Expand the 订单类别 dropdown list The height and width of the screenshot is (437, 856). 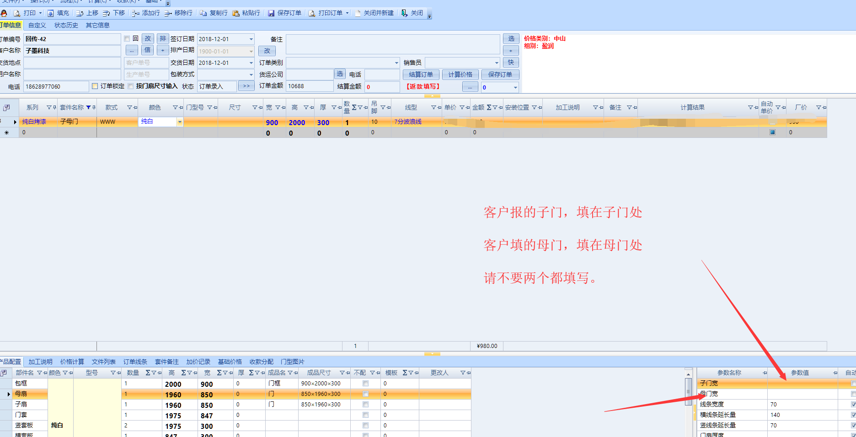396,63
